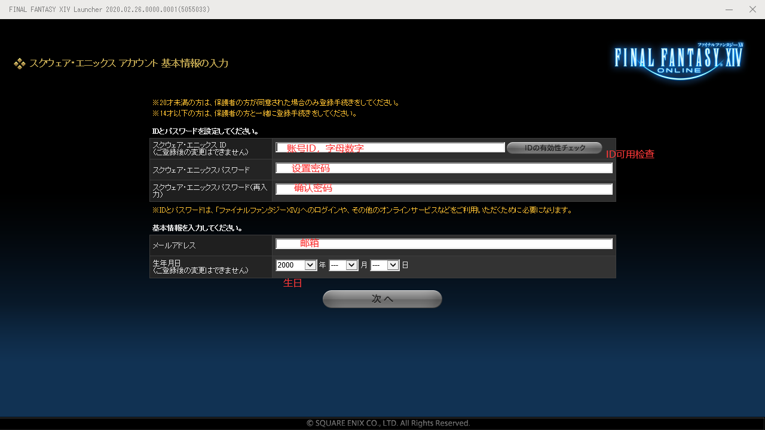The width and height of the screenshot is (765, 430).
Task: Click the パスワード(再入力) row label
Action: coord(210,191)
